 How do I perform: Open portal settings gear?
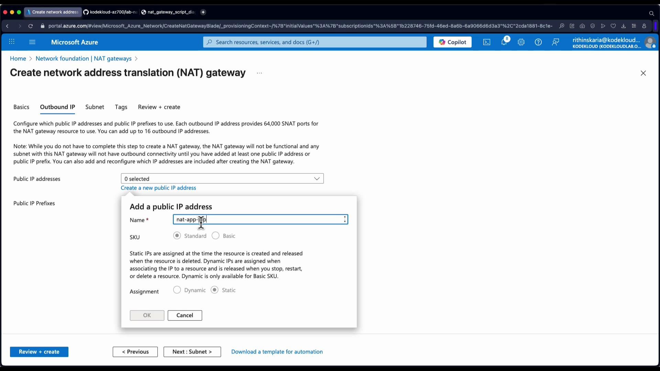click(521, 42)
